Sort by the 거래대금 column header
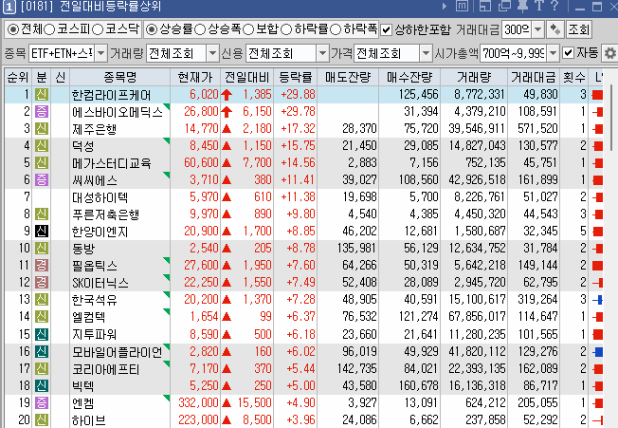Image resolution: width=618 pixels, height=428 pixels. 534,77
